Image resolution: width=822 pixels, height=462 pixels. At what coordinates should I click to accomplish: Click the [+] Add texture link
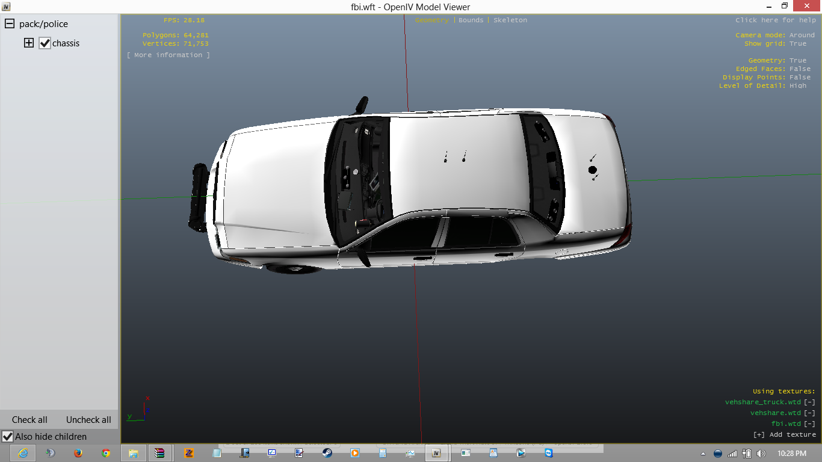pos(784,434)
